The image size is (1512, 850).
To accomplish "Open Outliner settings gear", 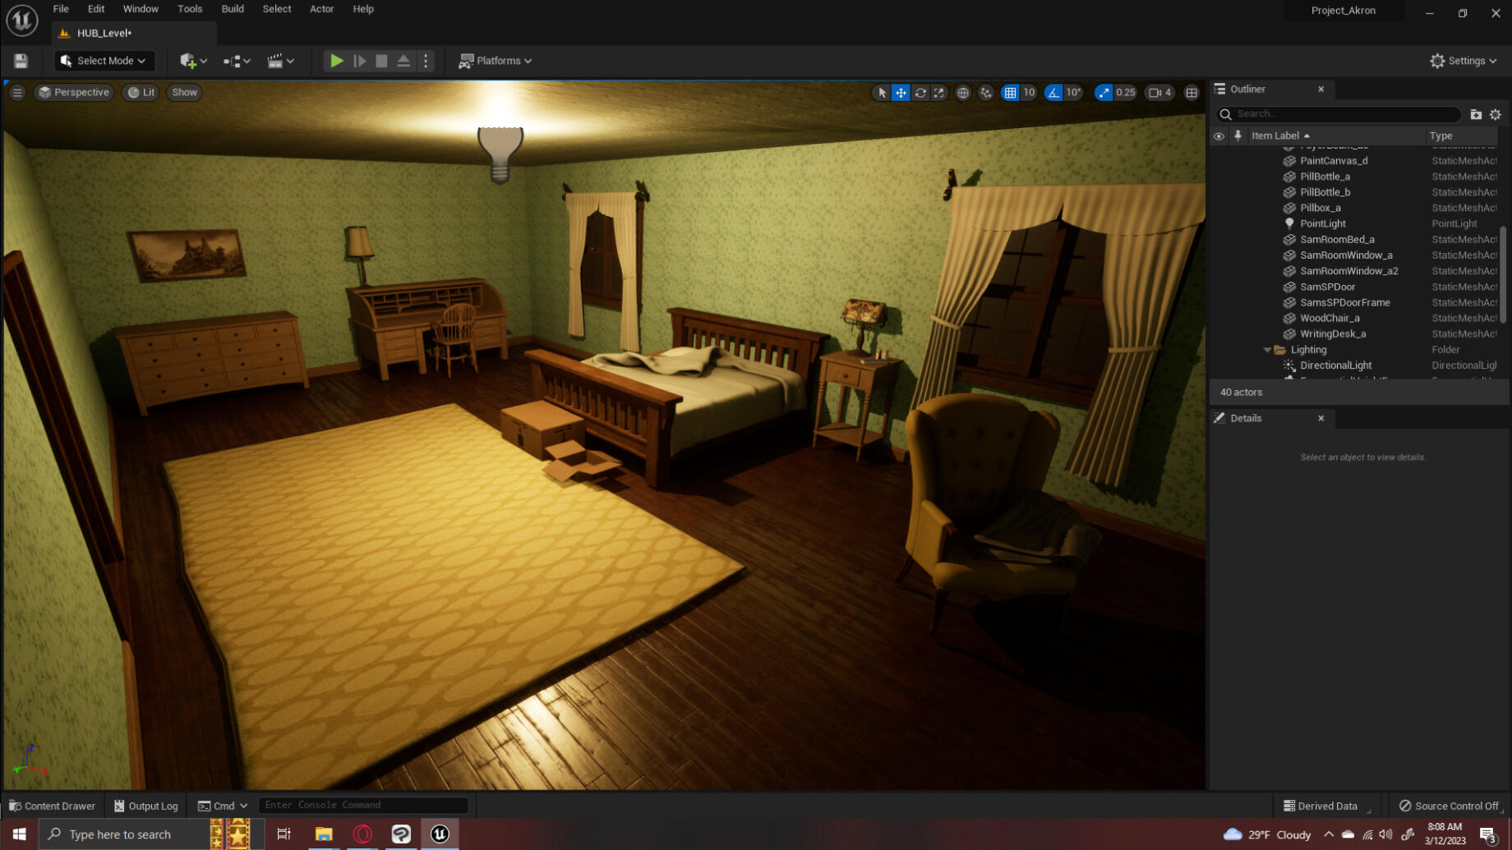I will tap(1496, 115).
